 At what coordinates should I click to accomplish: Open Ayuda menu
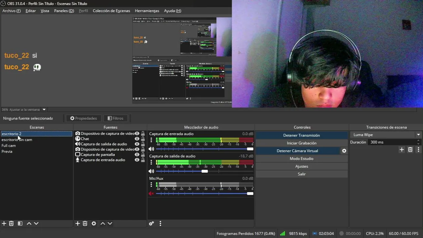tap(172, 11)
